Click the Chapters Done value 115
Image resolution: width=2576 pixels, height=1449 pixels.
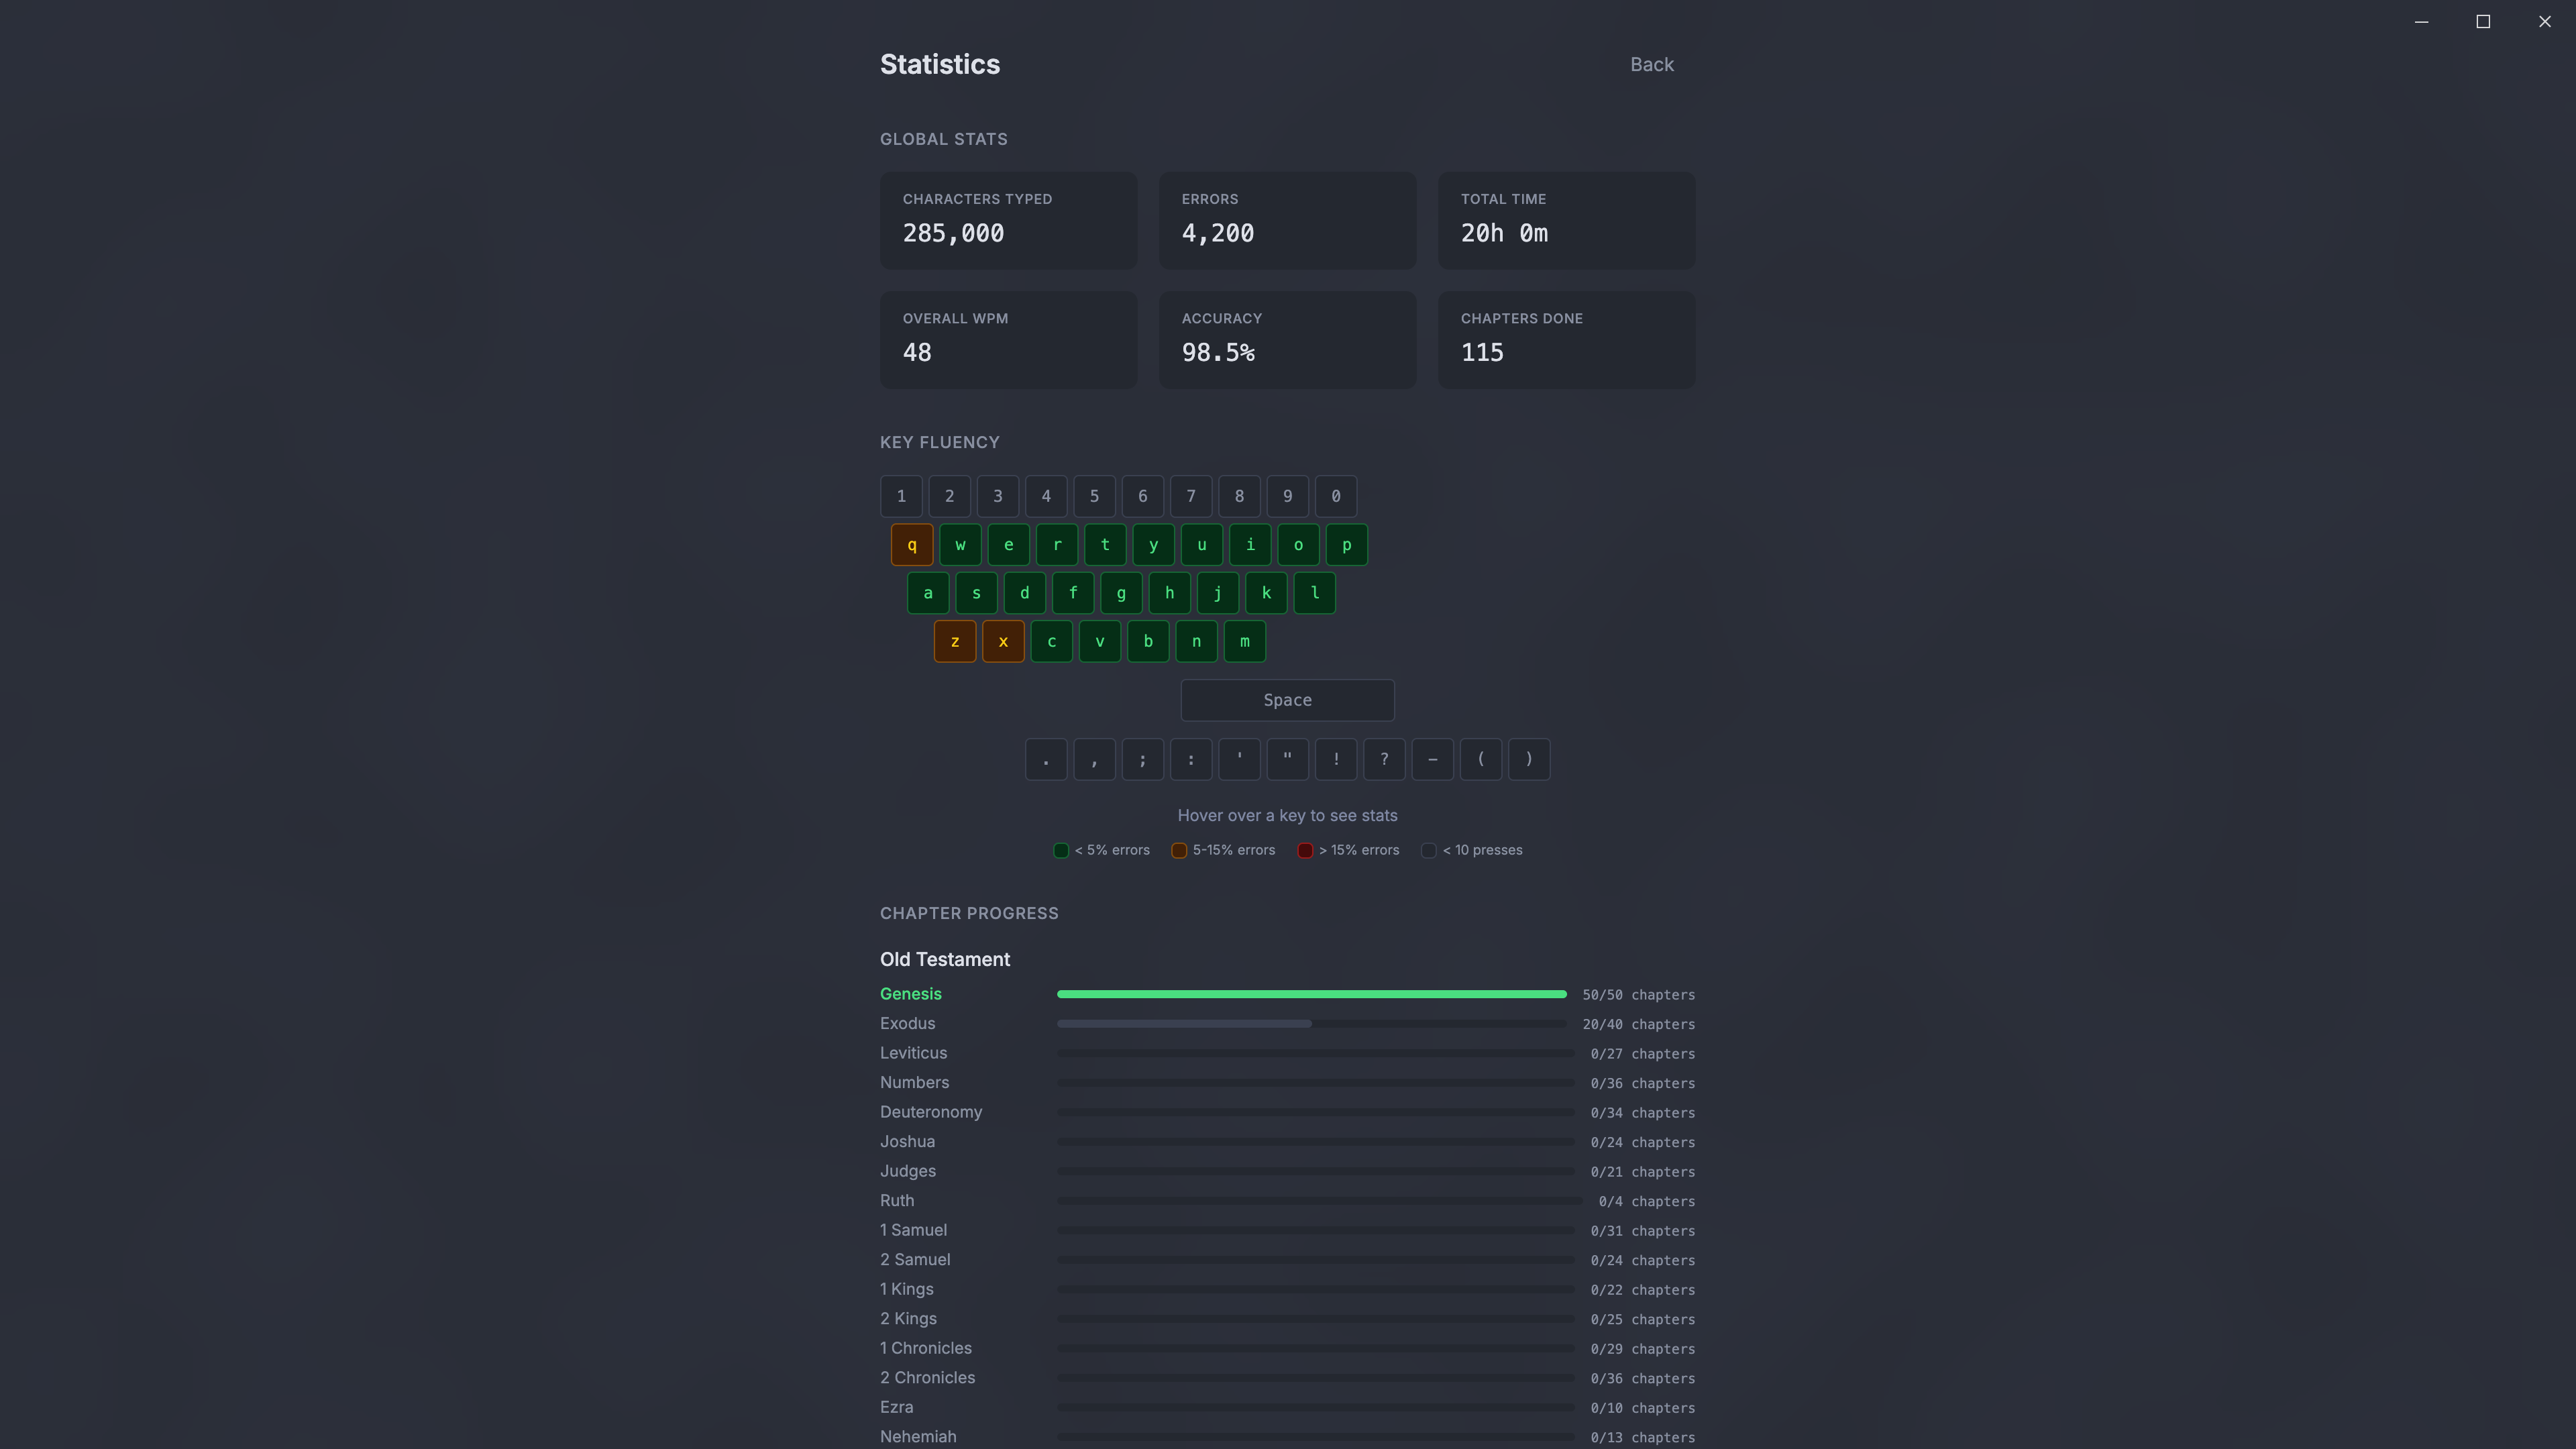[x=1482, y=352]
